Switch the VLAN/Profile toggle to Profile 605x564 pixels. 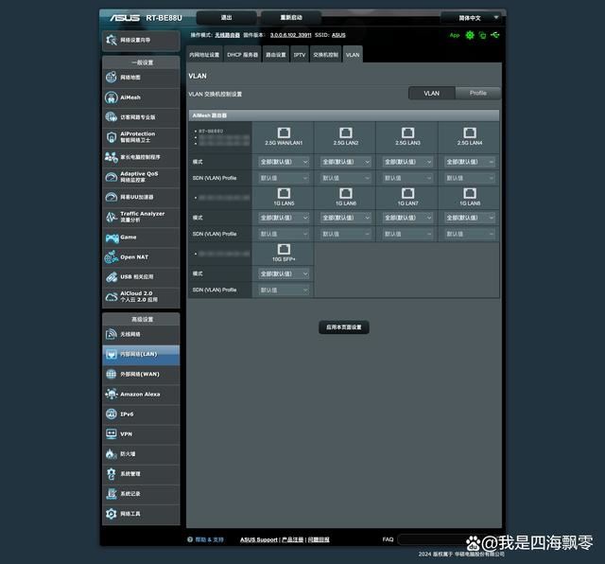coord(477,94)
